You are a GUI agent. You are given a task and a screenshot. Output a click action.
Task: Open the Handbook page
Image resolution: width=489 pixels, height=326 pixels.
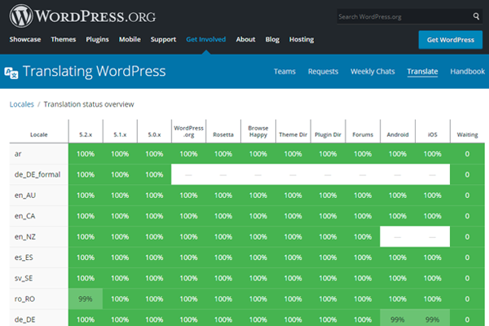468,72
